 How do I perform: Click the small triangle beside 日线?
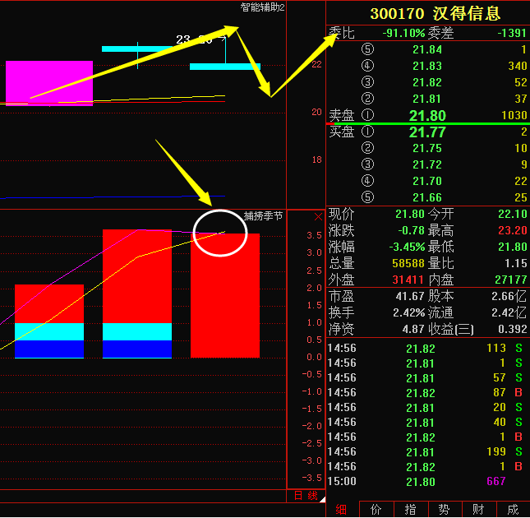pyautogui.click(x=323, y=499)
